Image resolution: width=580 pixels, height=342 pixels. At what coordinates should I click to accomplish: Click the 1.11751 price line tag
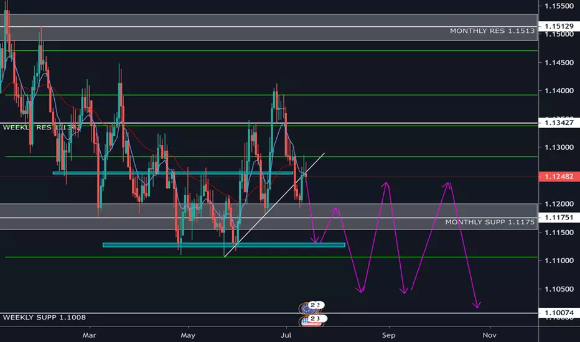coord(559,218)
